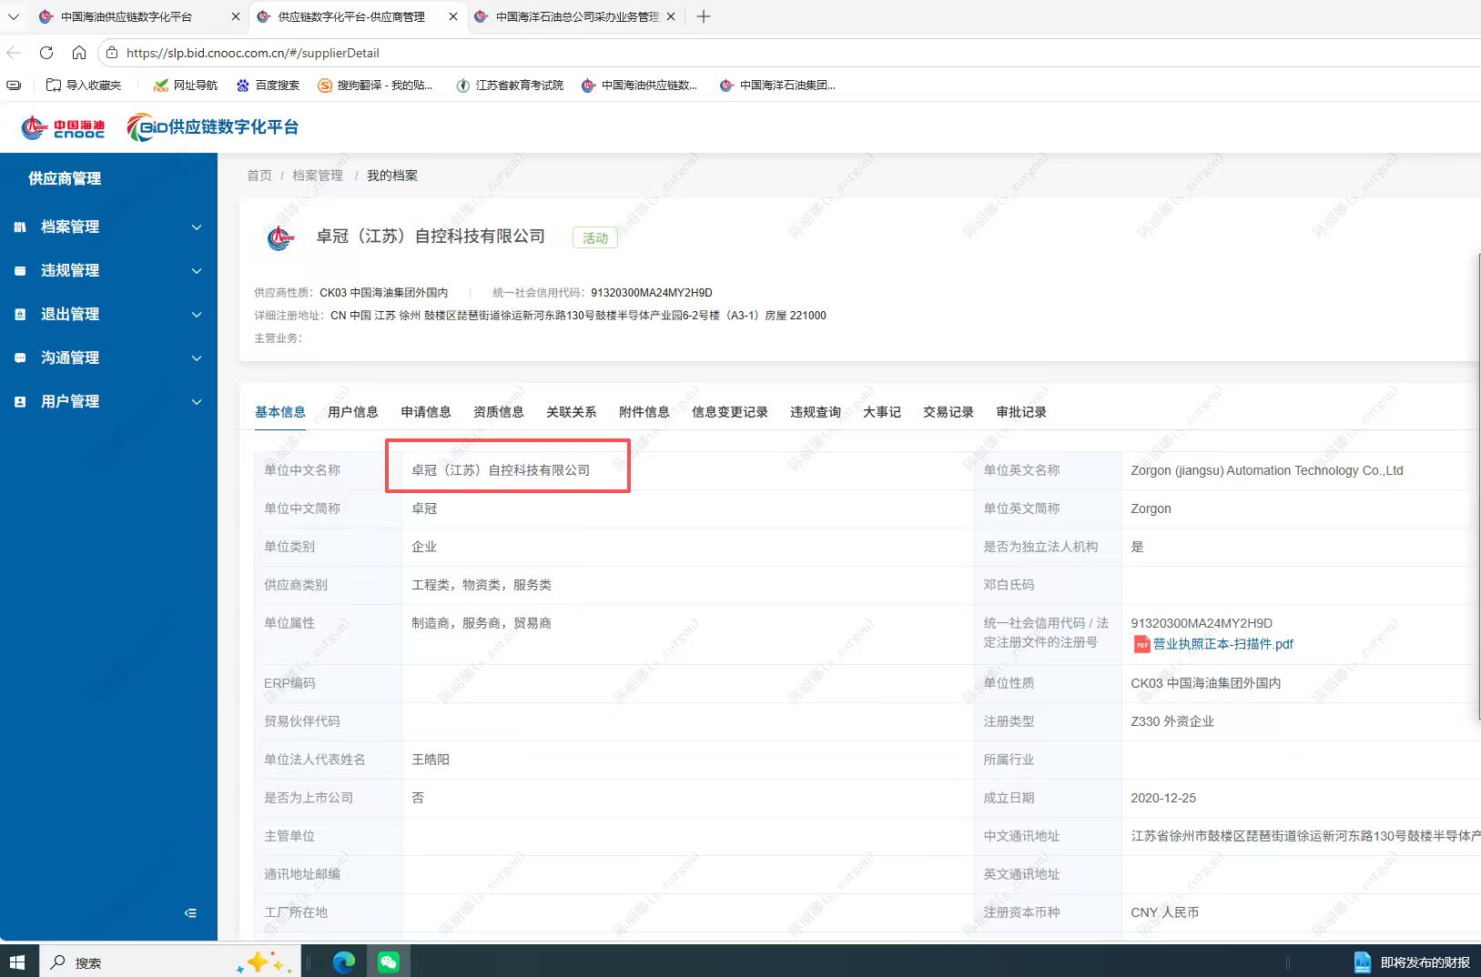Viewport: 1481px width, 977px height.
Task: Expand the 违规管理 sidebar menu
Action: pos(108,270)
